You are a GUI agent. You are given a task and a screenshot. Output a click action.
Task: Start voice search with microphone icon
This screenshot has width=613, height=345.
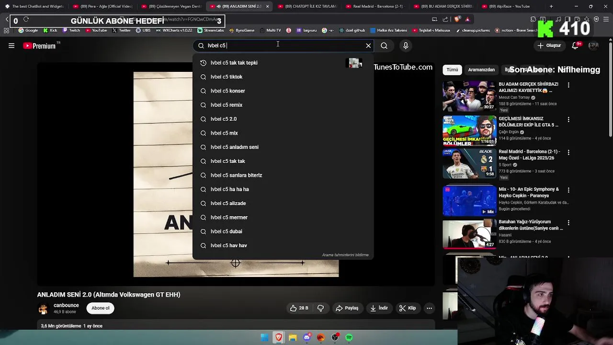406,46
